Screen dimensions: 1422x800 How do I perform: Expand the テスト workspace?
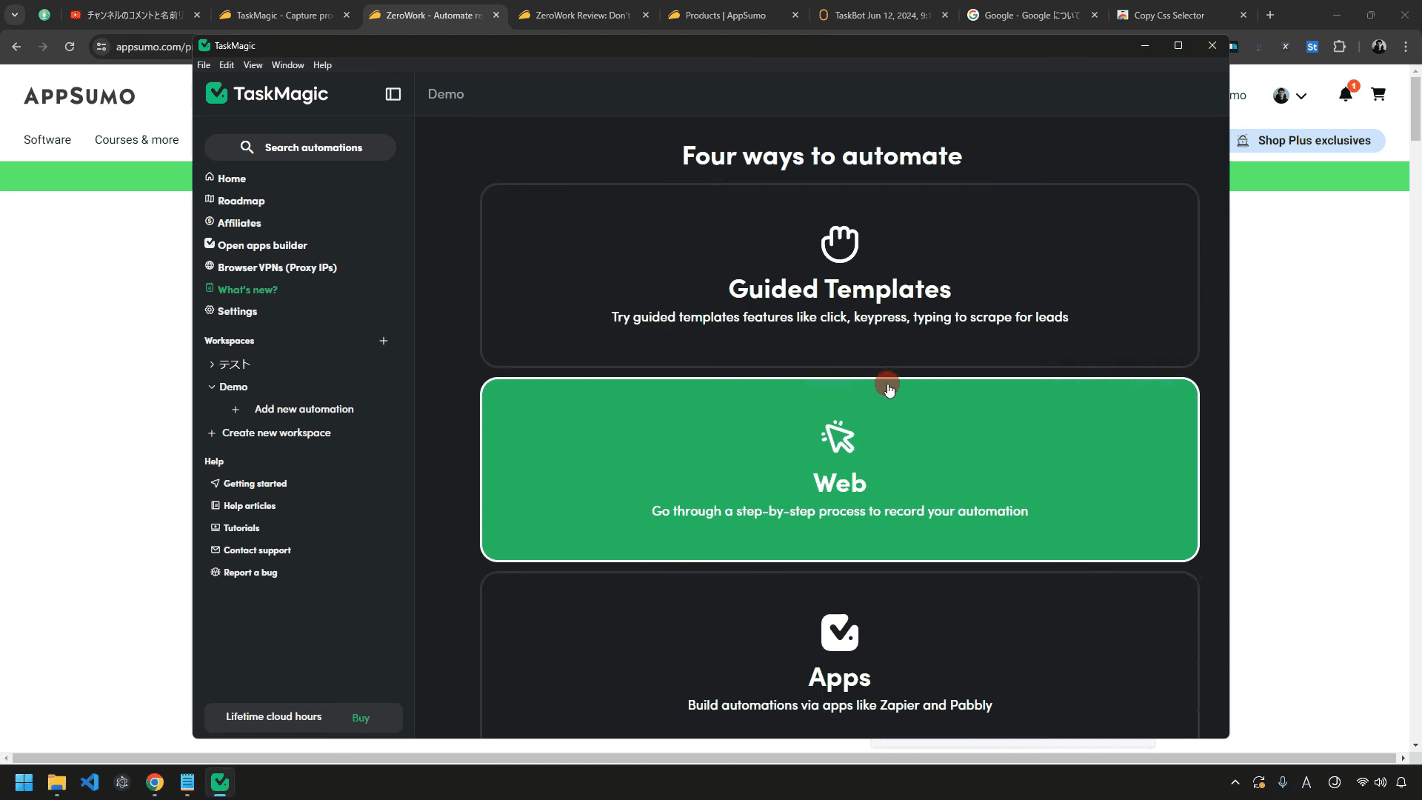(212, 364)
